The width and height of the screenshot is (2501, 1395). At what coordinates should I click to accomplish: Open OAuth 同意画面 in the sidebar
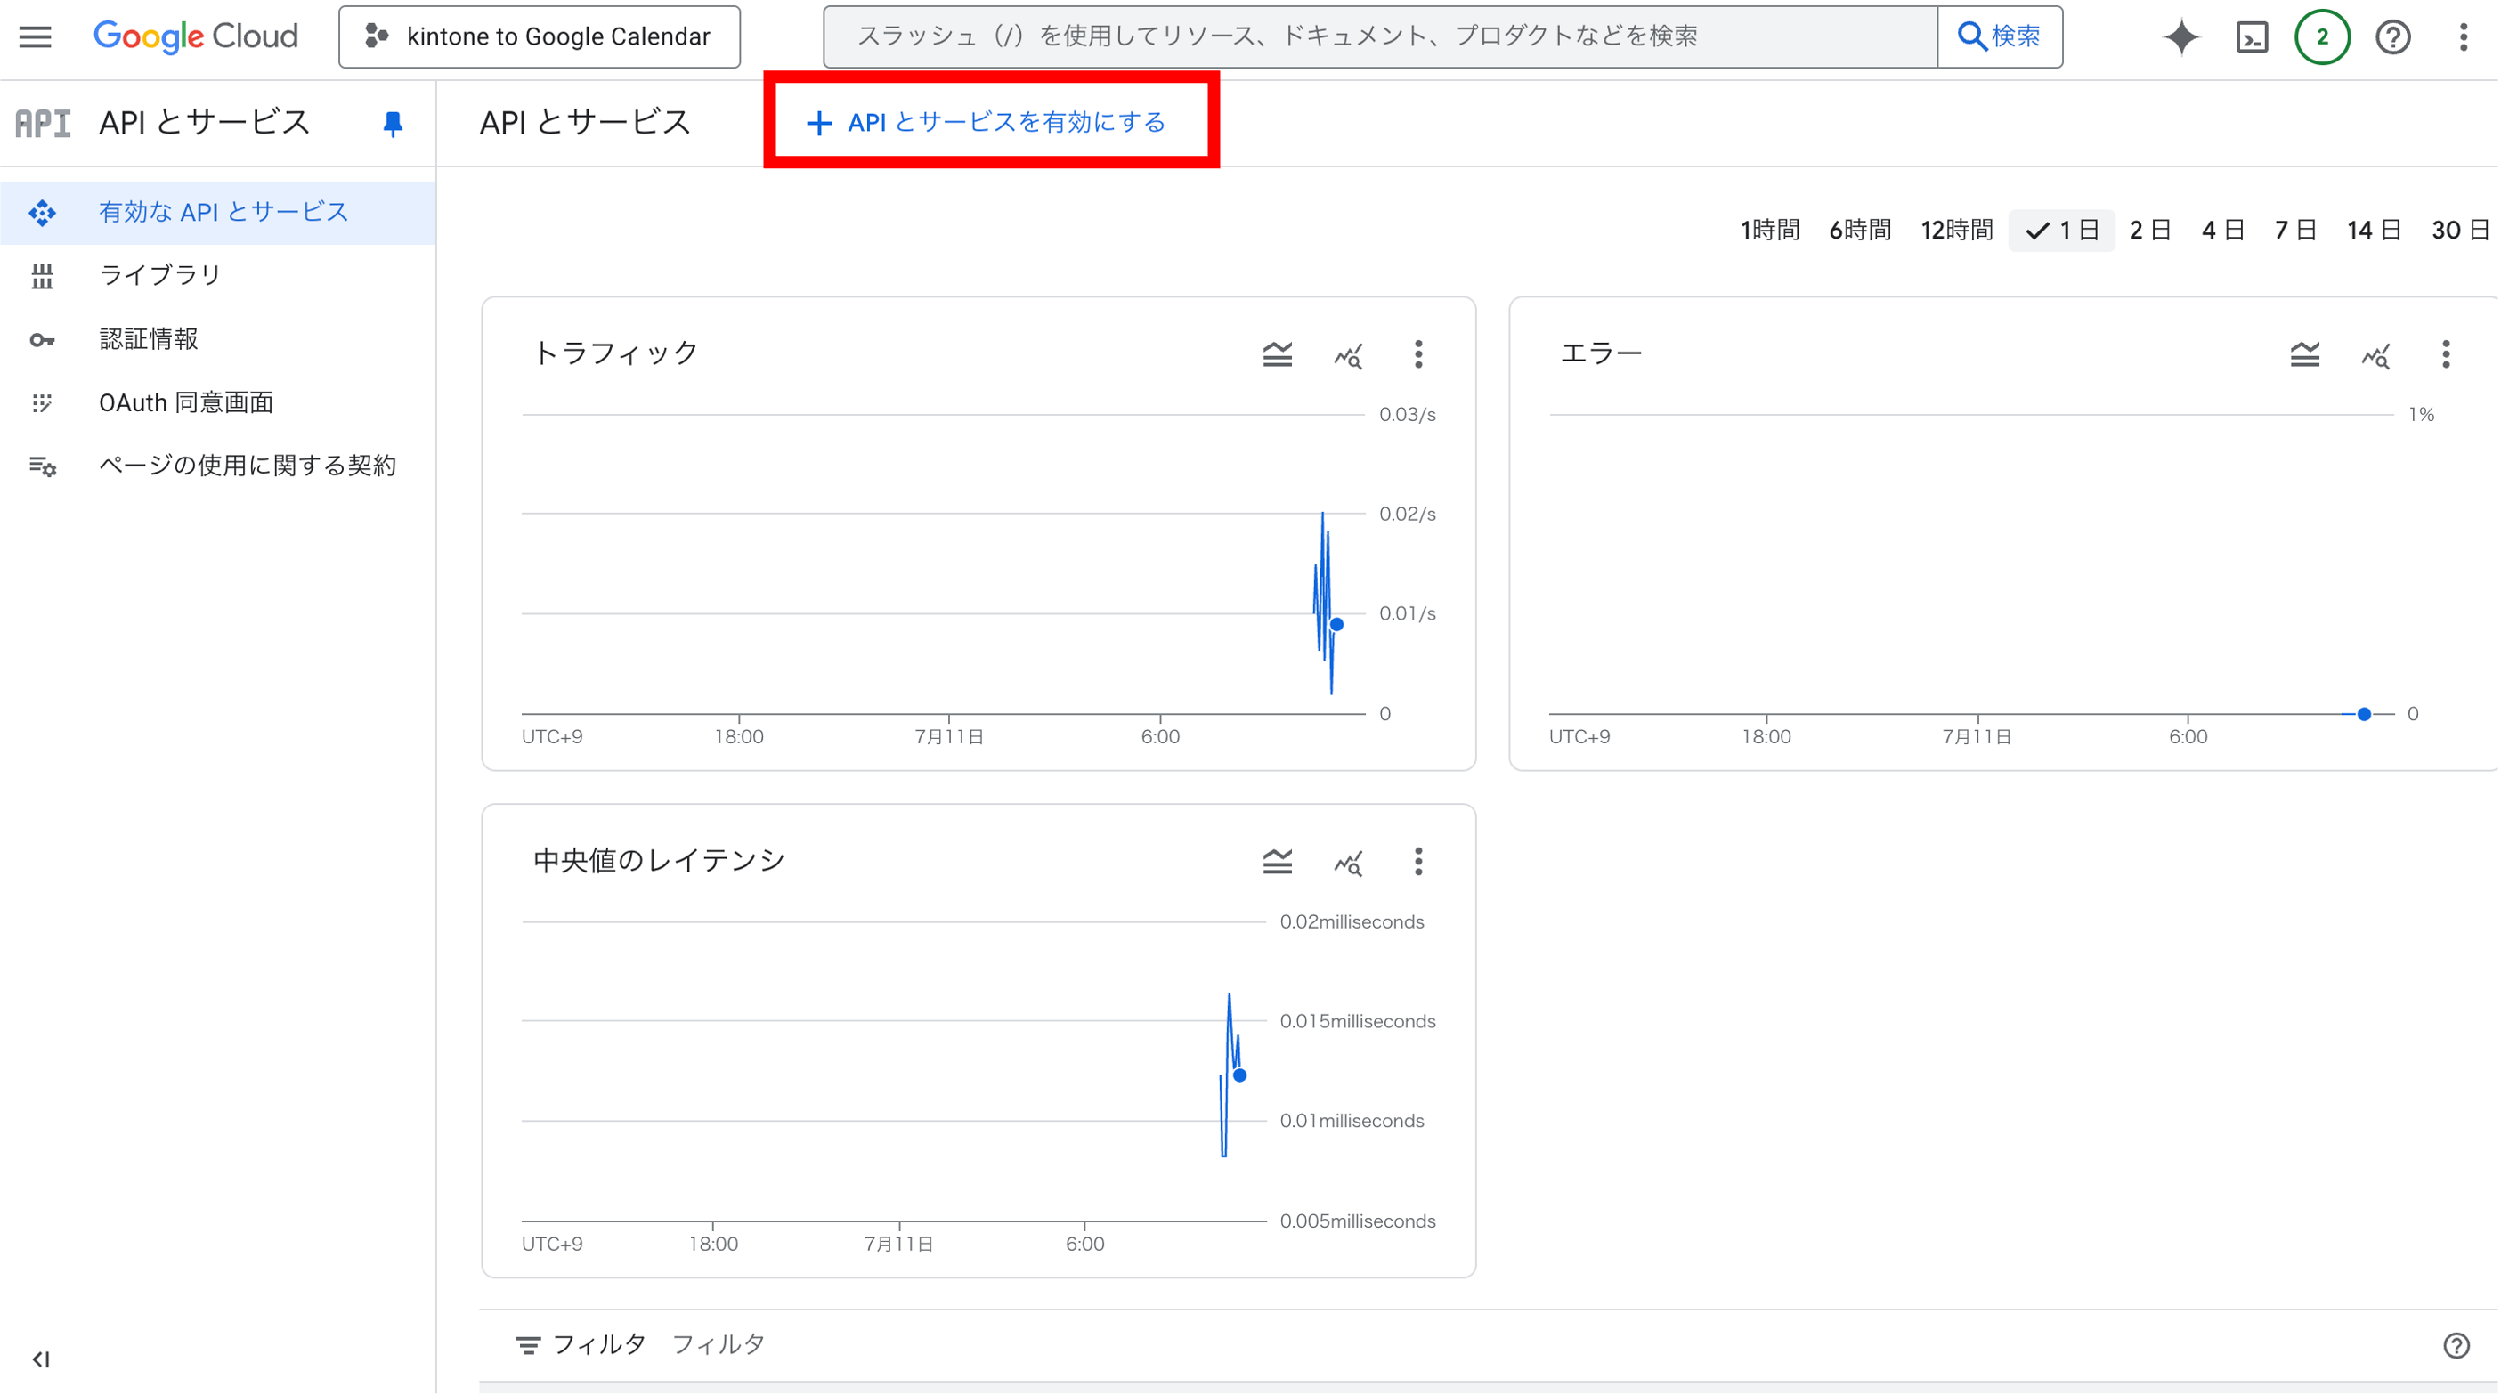coord(218,403)
